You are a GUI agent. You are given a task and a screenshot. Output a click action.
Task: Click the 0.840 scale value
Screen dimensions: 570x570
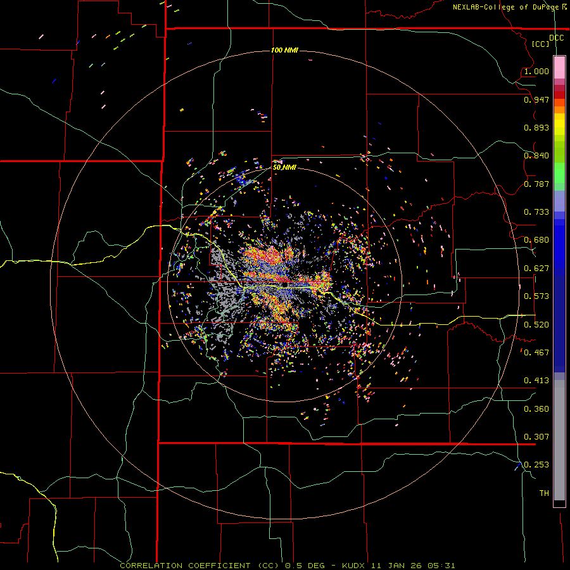point(536,156)
